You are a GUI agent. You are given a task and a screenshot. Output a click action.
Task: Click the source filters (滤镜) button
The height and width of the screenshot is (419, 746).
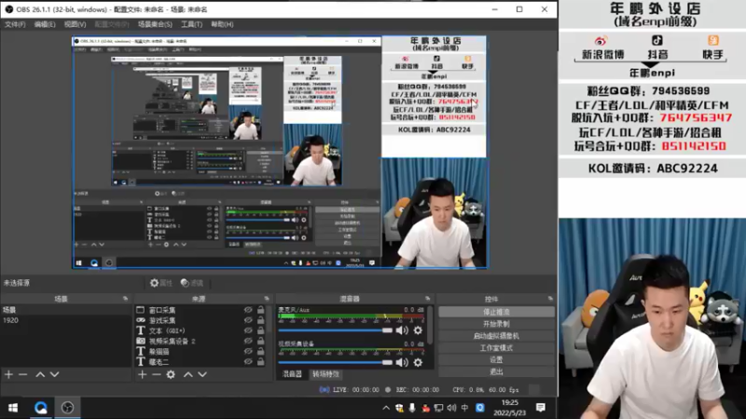tap(192, 283)
